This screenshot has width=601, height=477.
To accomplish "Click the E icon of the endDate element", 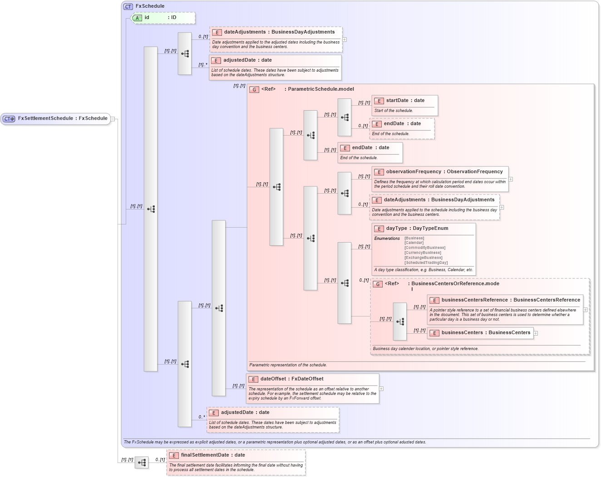I will tap(376, 123).
